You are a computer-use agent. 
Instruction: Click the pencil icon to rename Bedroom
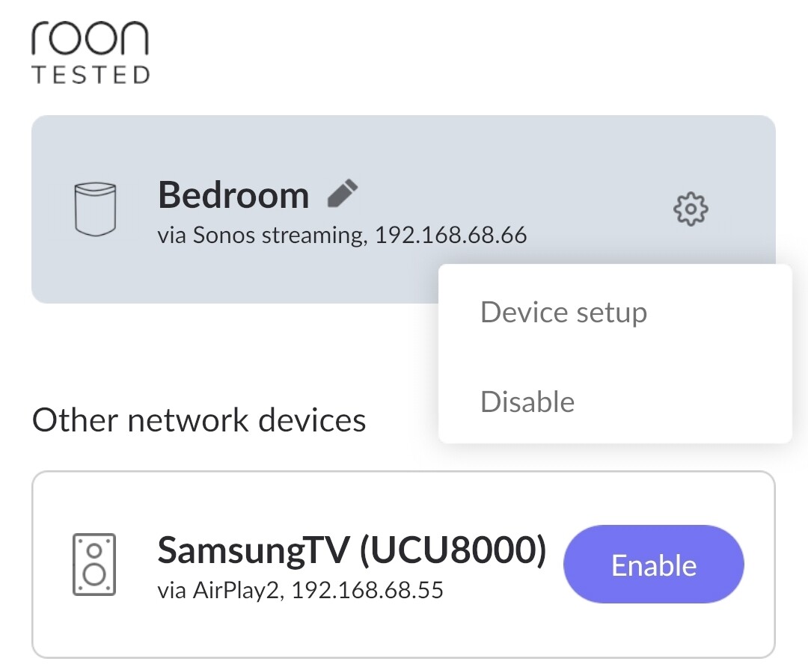(343, 194)
